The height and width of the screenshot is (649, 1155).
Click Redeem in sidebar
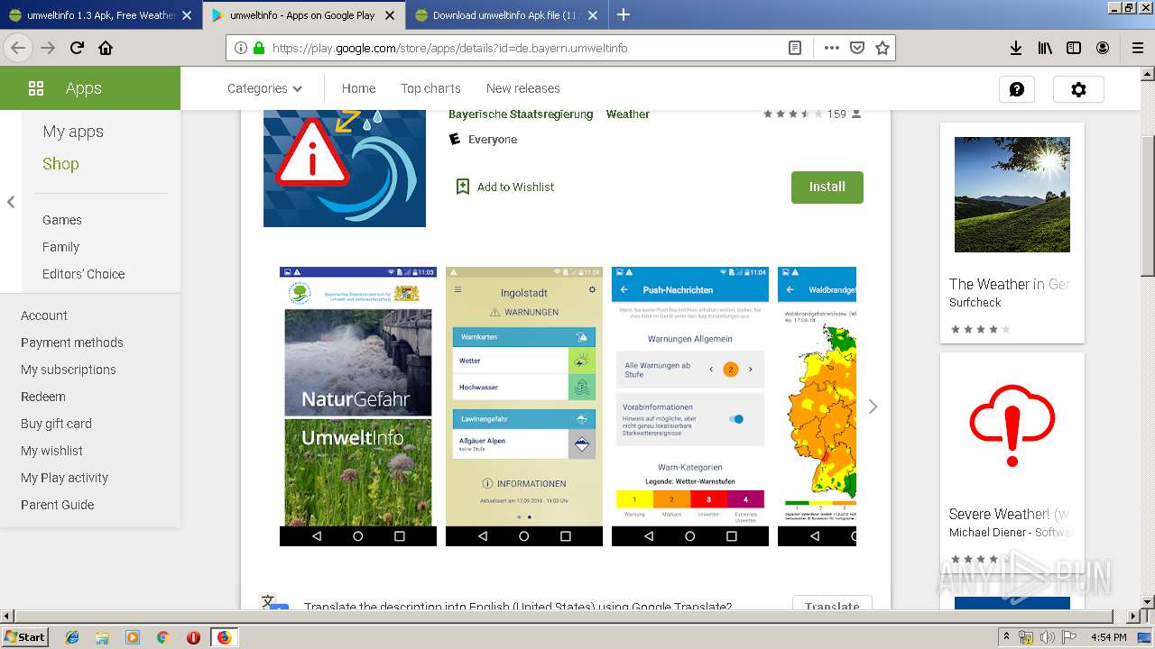coord(43,397)
